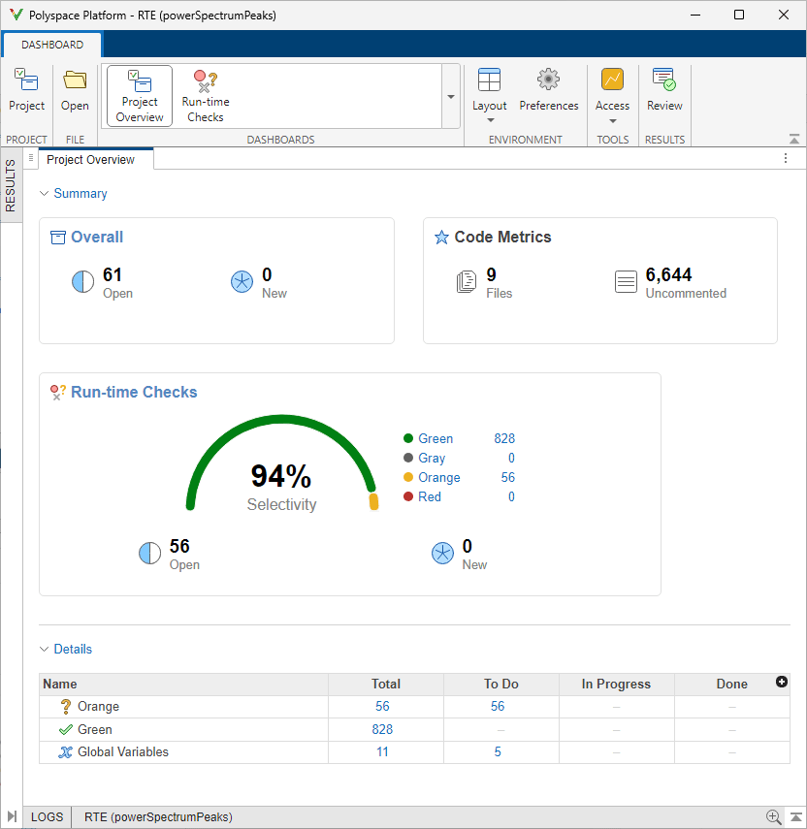Switch to the DASHBOARD ribbon tab
The image size is (807, 829).
coord(52,45)
